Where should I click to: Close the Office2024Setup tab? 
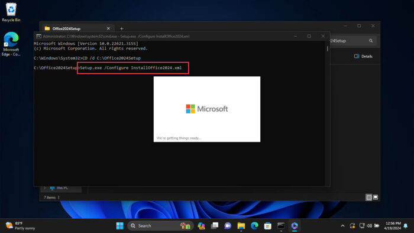point(108,28)
